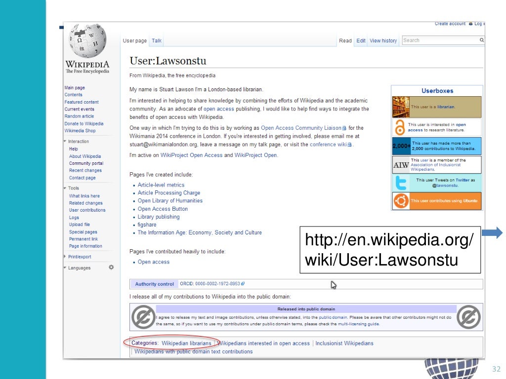Open Library publishing page
The image size is (506, 379).
click(159, 217)
